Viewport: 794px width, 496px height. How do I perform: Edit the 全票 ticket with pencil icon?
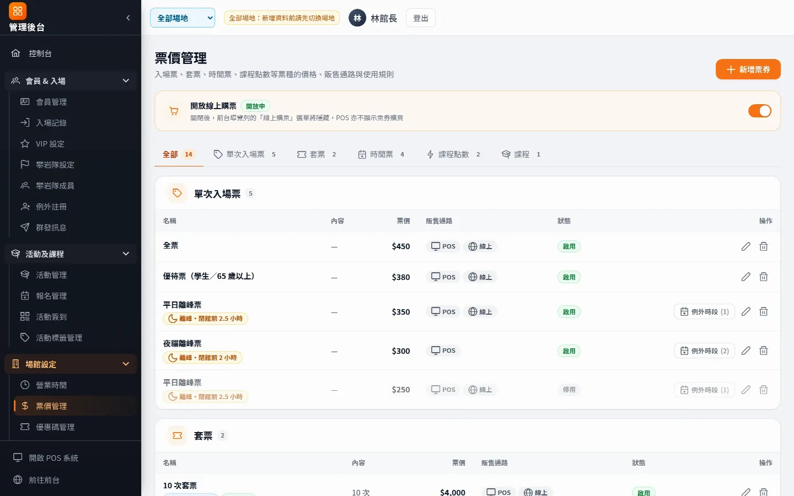[x=746, y=246]
